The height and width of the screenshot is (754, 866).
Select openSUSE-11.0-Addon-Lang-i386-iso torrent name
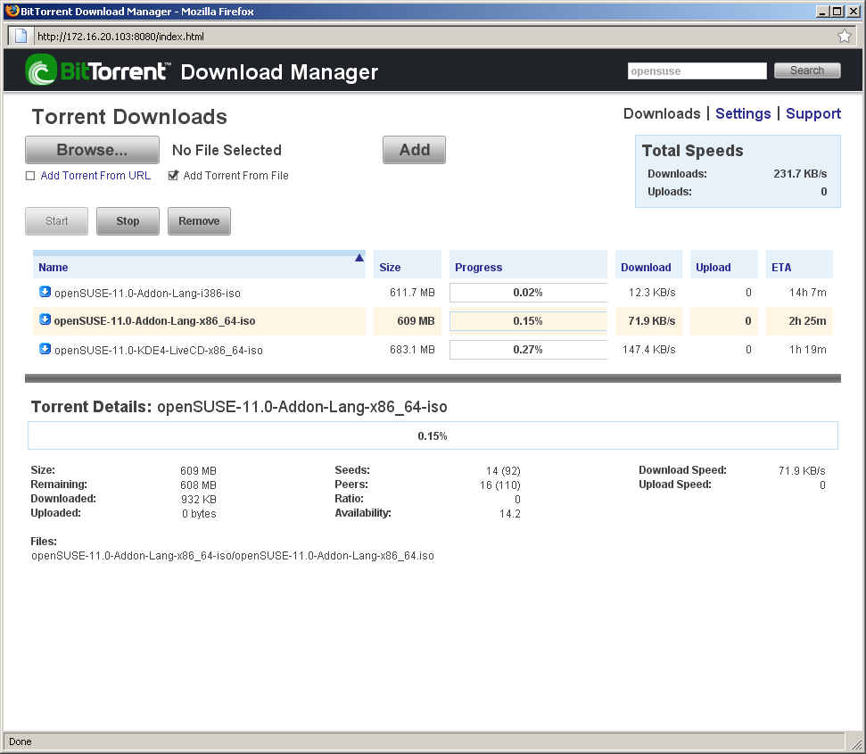coord(147,294)
